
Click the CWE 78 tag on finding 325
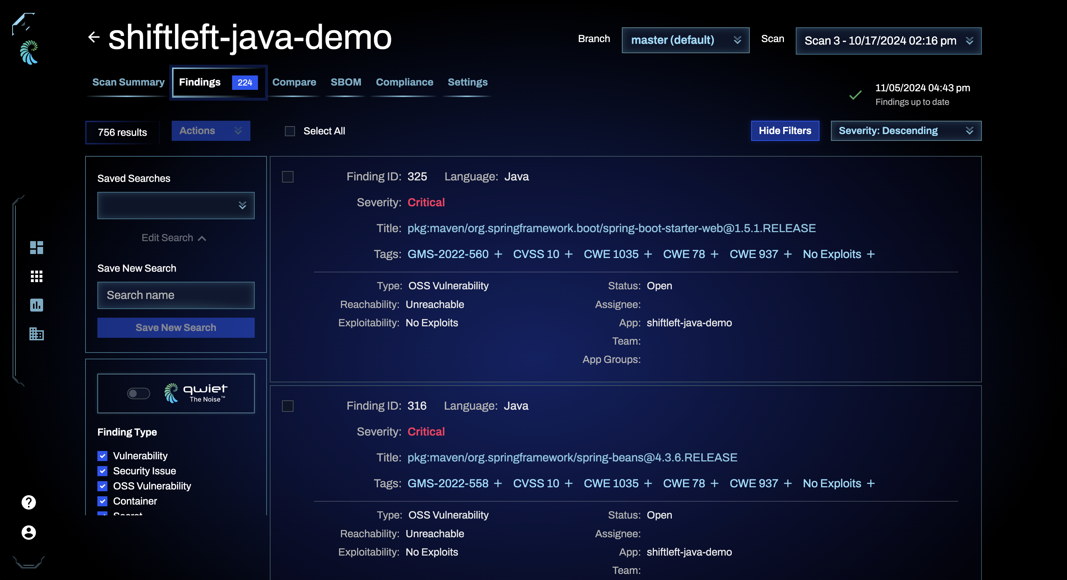684,254
